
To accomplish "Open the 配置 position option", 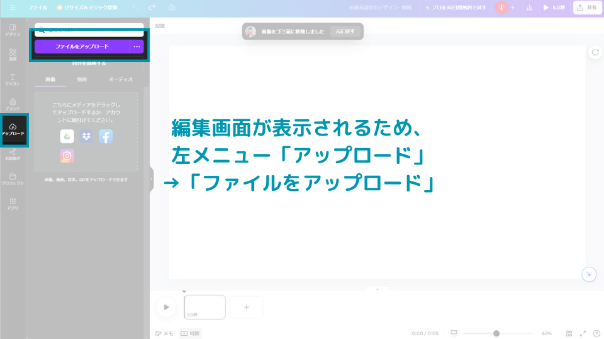I will (x=160, y=26).
